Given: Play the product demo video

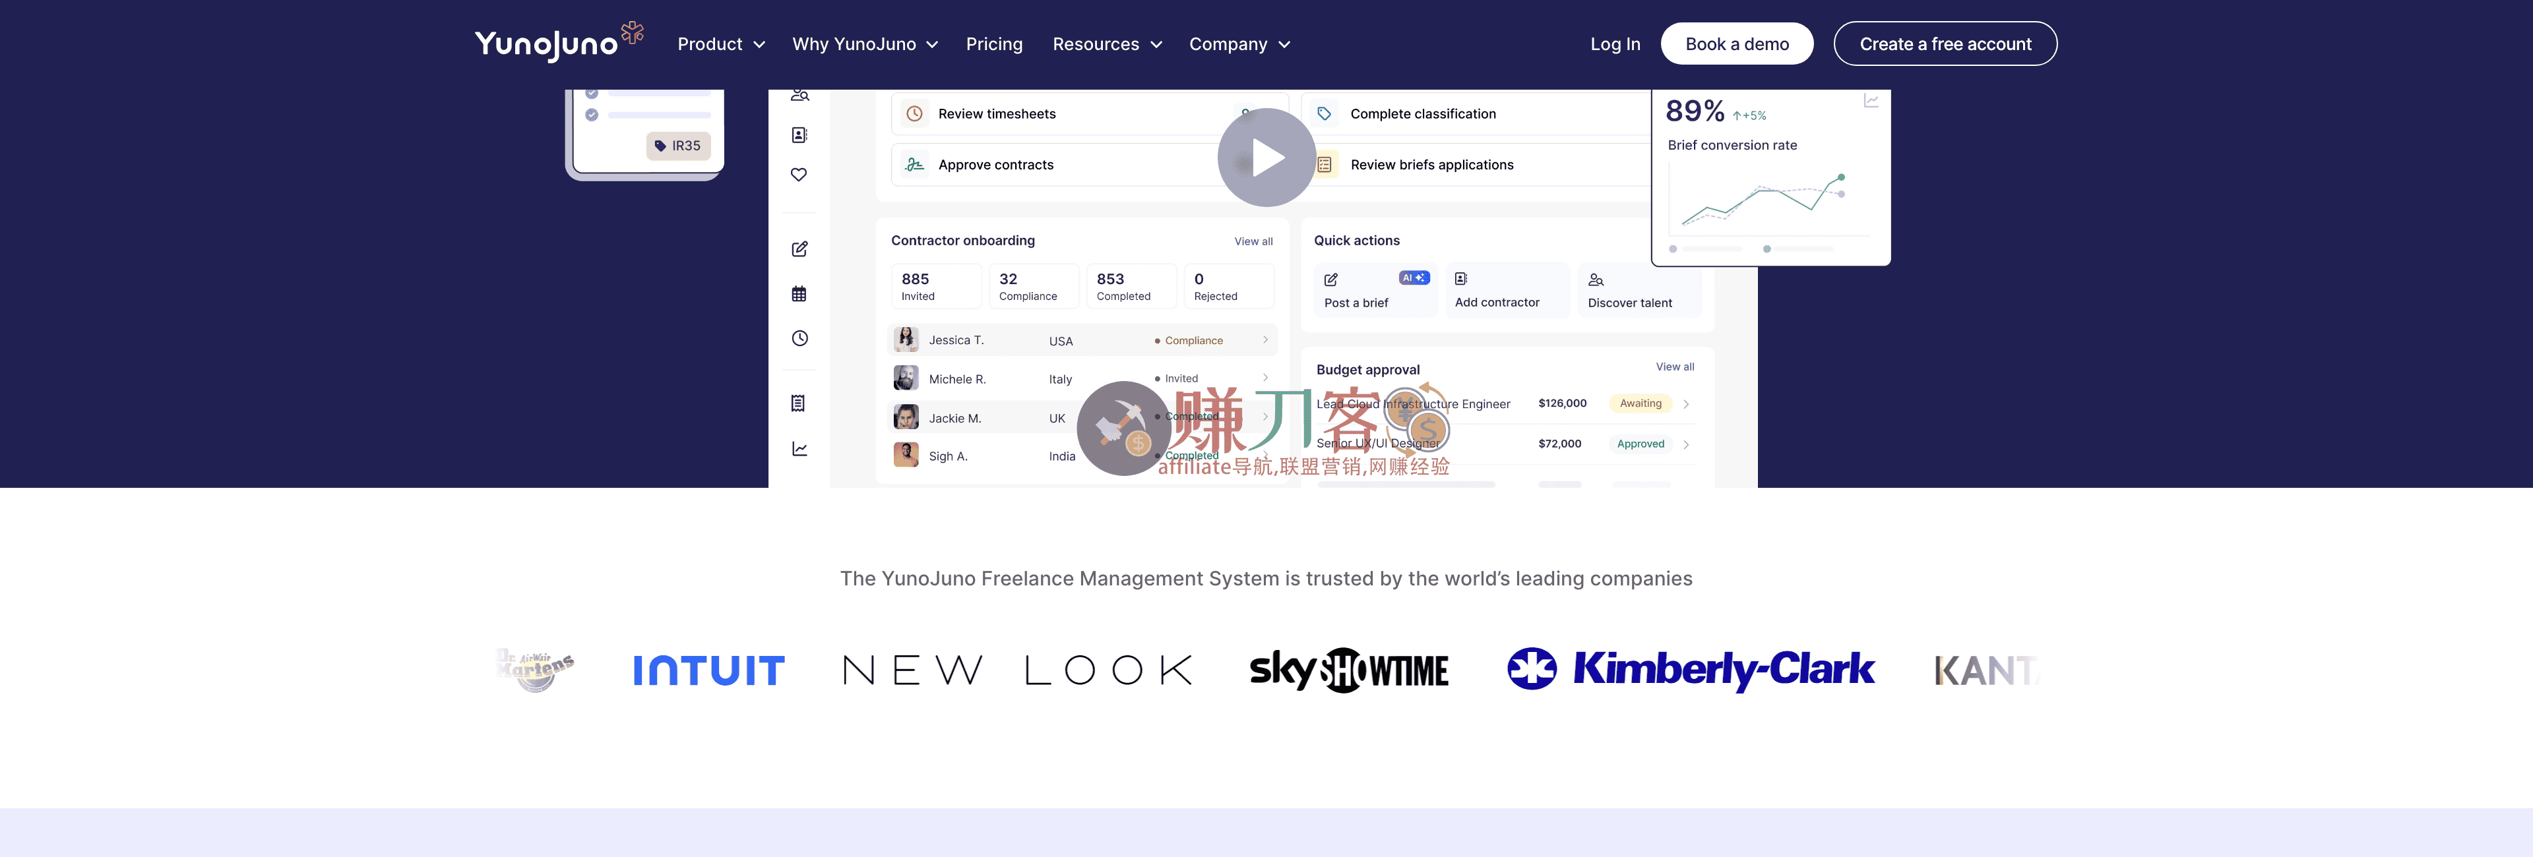Looking at the screenshot, I should click(1266, 158).
